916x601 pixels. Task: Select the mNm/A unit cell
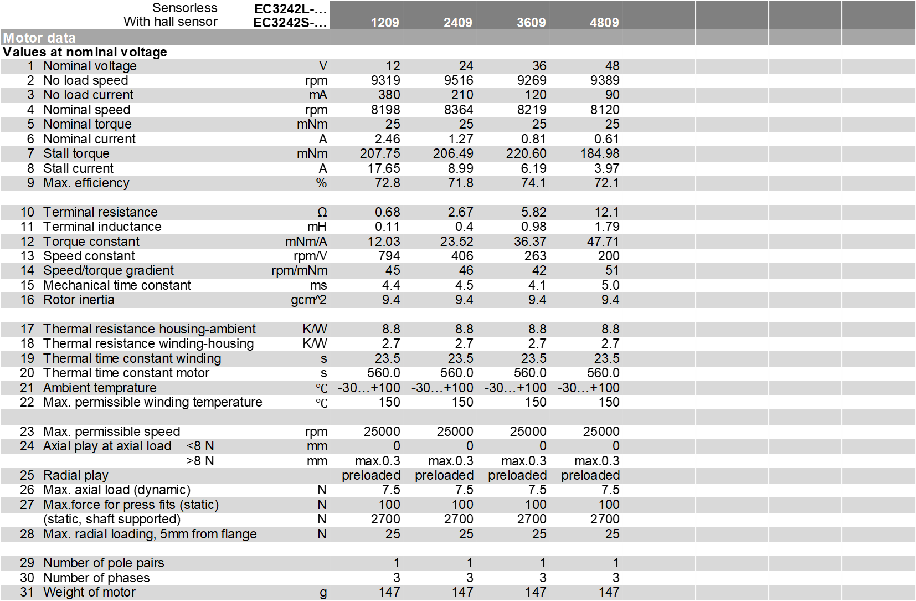306,242
